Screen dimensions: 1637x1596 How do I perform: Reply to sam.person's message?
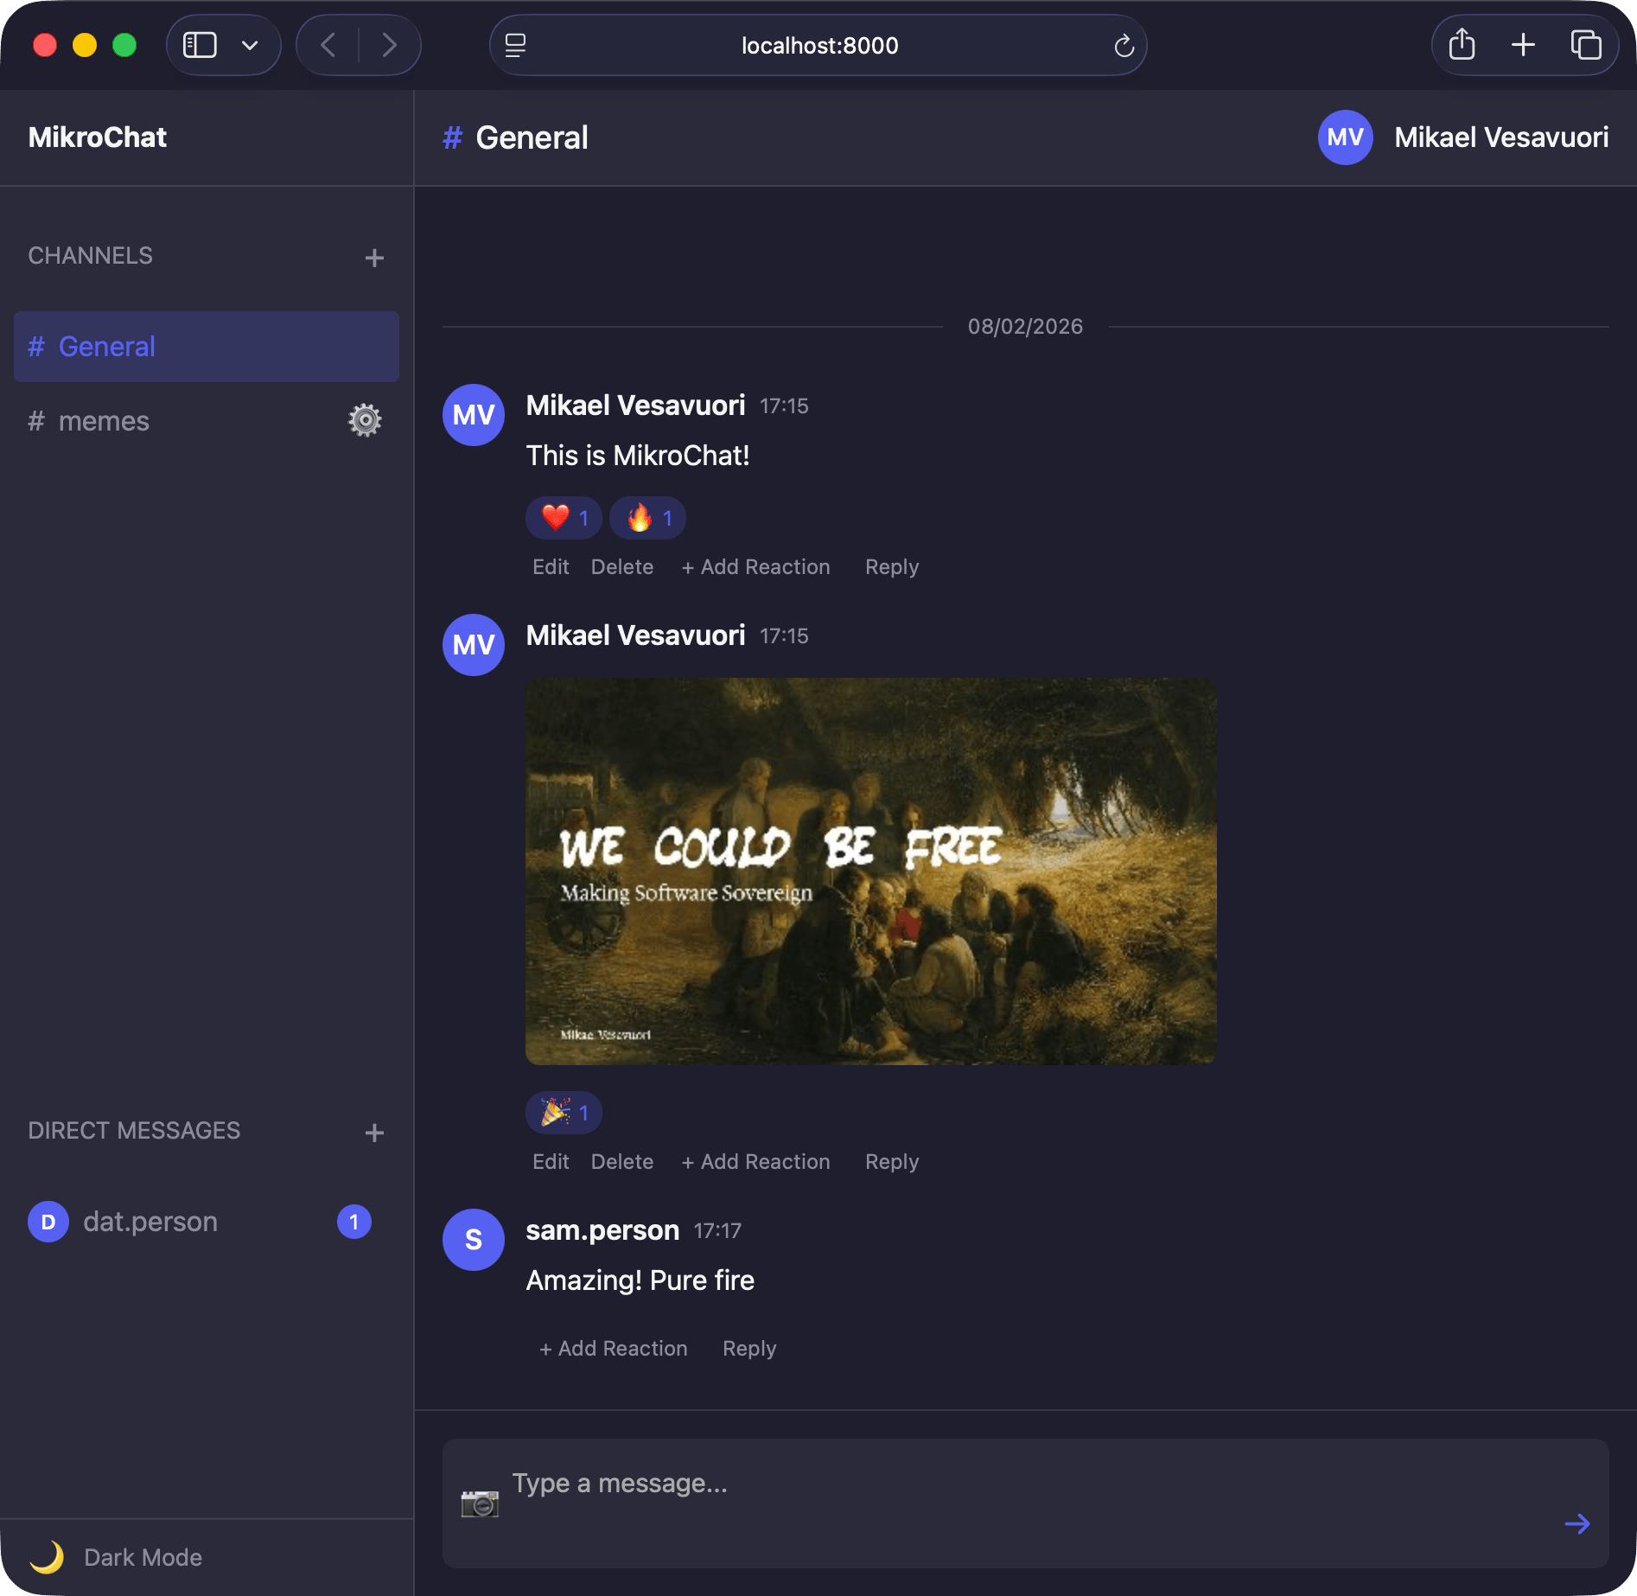pos(748,1349)
